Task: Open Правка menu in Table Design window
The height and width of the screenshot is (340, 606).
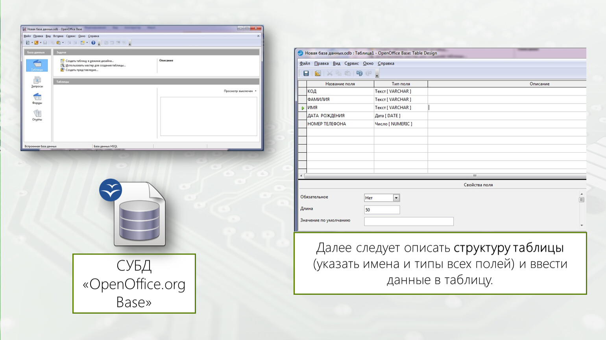Action: point(321,63)
